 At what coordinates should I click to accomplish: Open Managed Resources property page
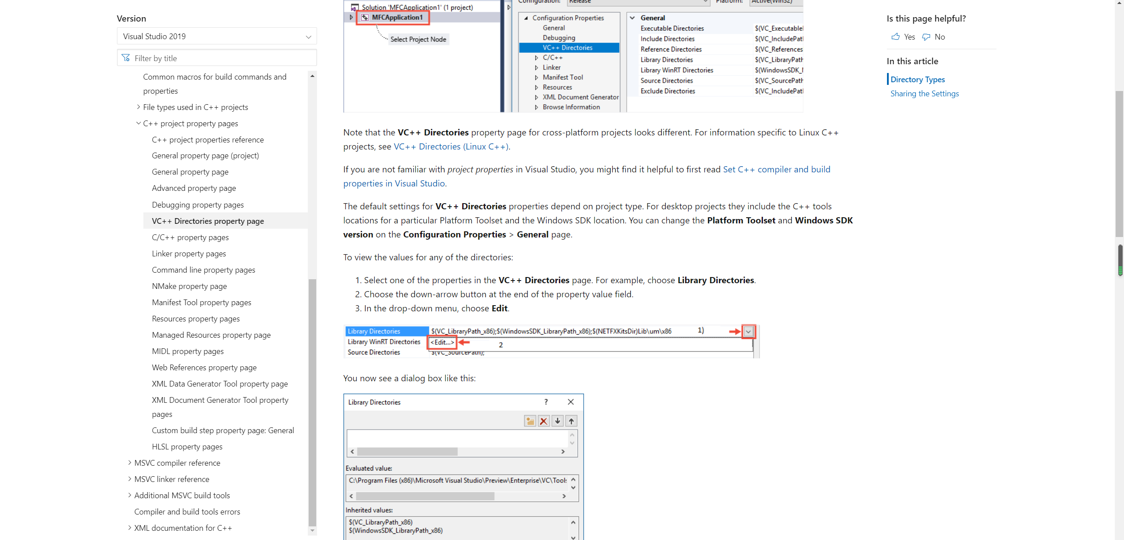click(211, 335)
